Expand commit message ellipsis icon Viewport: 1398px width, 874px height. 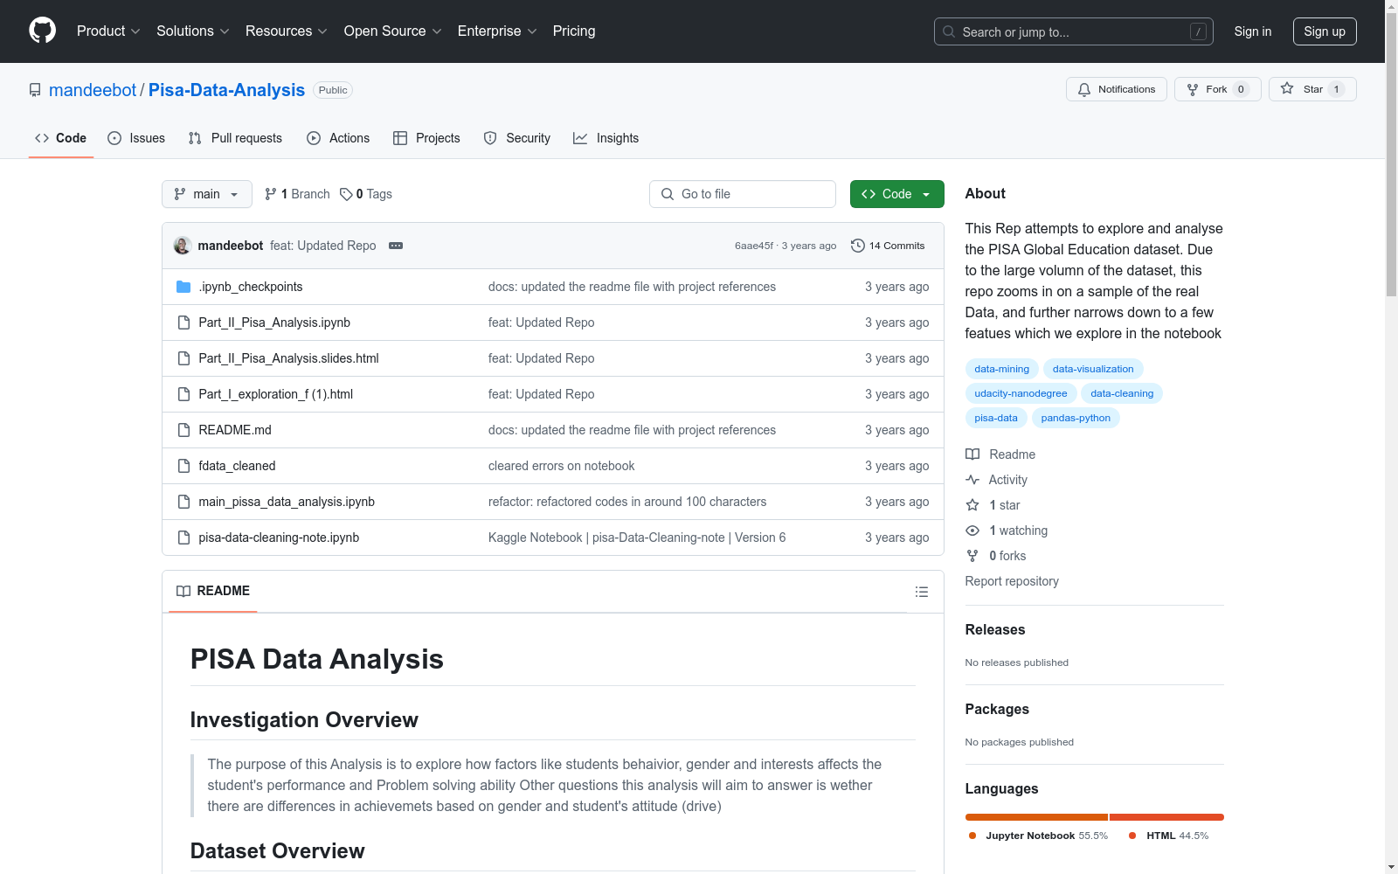point(396,246)
